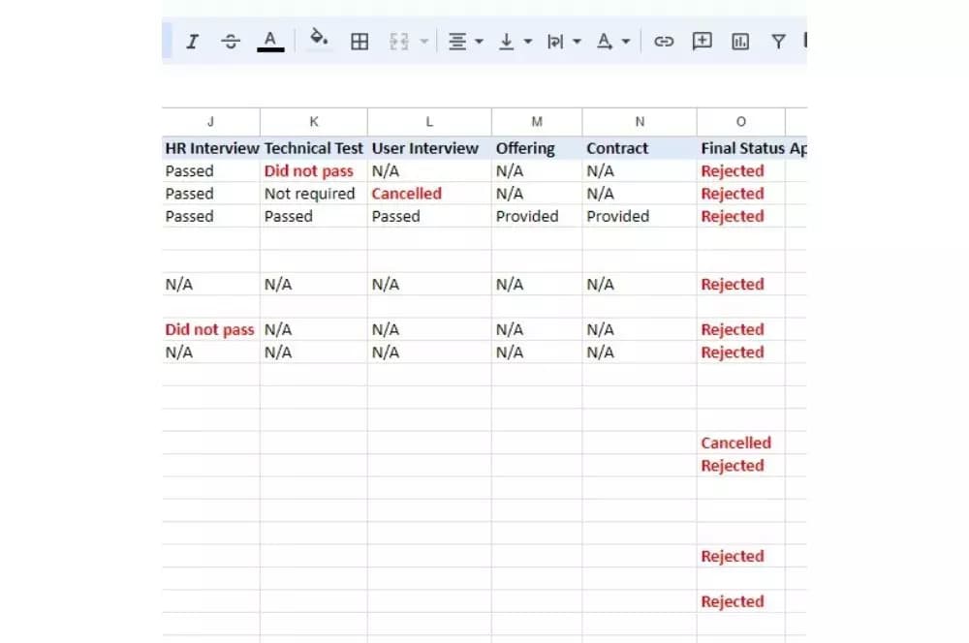The width and height of the screenshot is (969, 643).
Task: Click the insert link icon
Action: click(664, 42)
